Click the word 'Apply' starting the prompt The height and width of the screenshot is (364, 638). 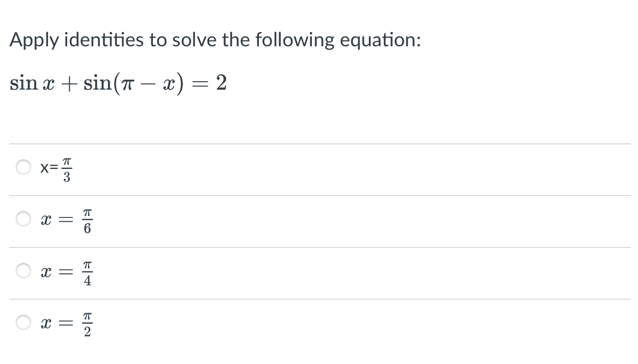pos(34,40)
